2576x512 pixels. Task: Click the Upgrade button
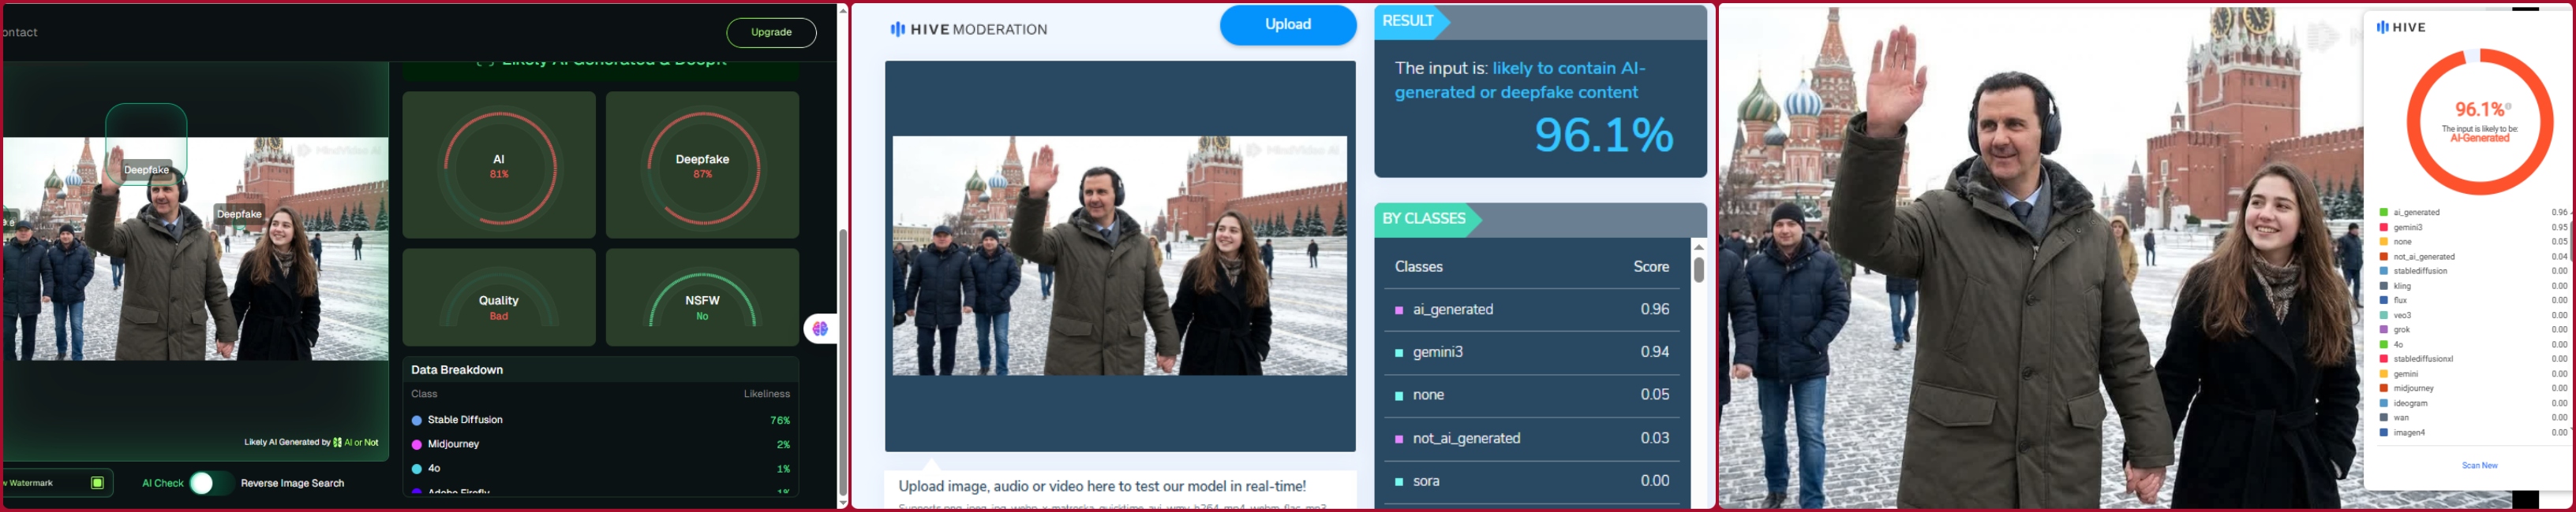[770, 32]
